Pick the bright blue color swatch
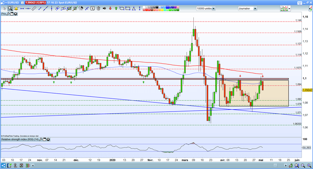 coord(168,7)
